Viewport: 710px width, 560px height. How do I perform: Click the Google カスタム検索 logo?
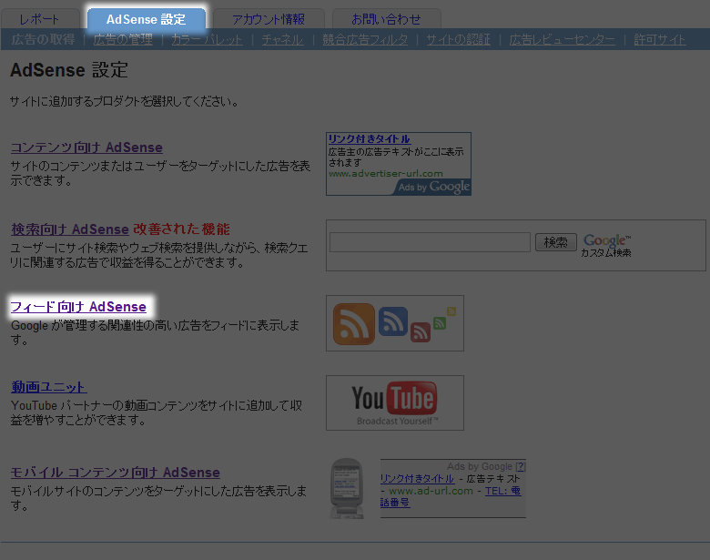(606, 246)
